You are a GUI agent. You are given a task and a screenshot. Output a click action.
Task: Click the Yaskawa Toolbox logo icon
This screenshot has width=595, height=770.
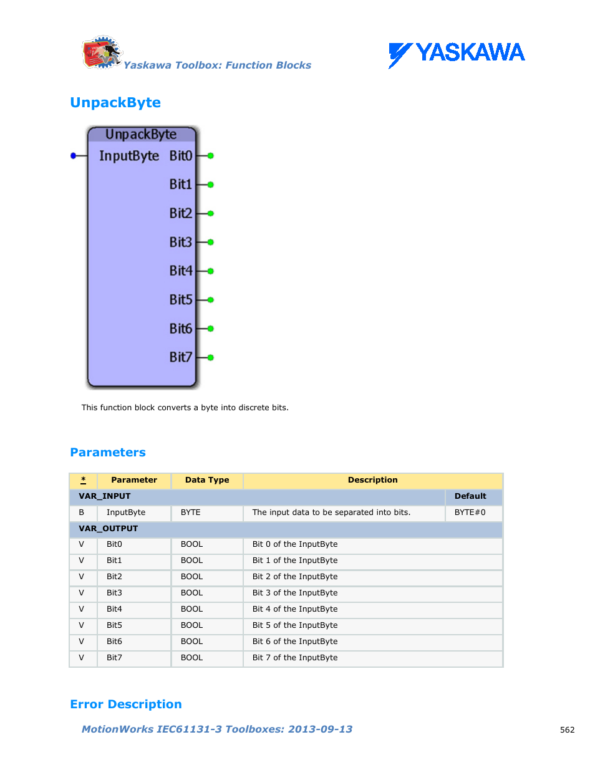(x=102, y=52)
